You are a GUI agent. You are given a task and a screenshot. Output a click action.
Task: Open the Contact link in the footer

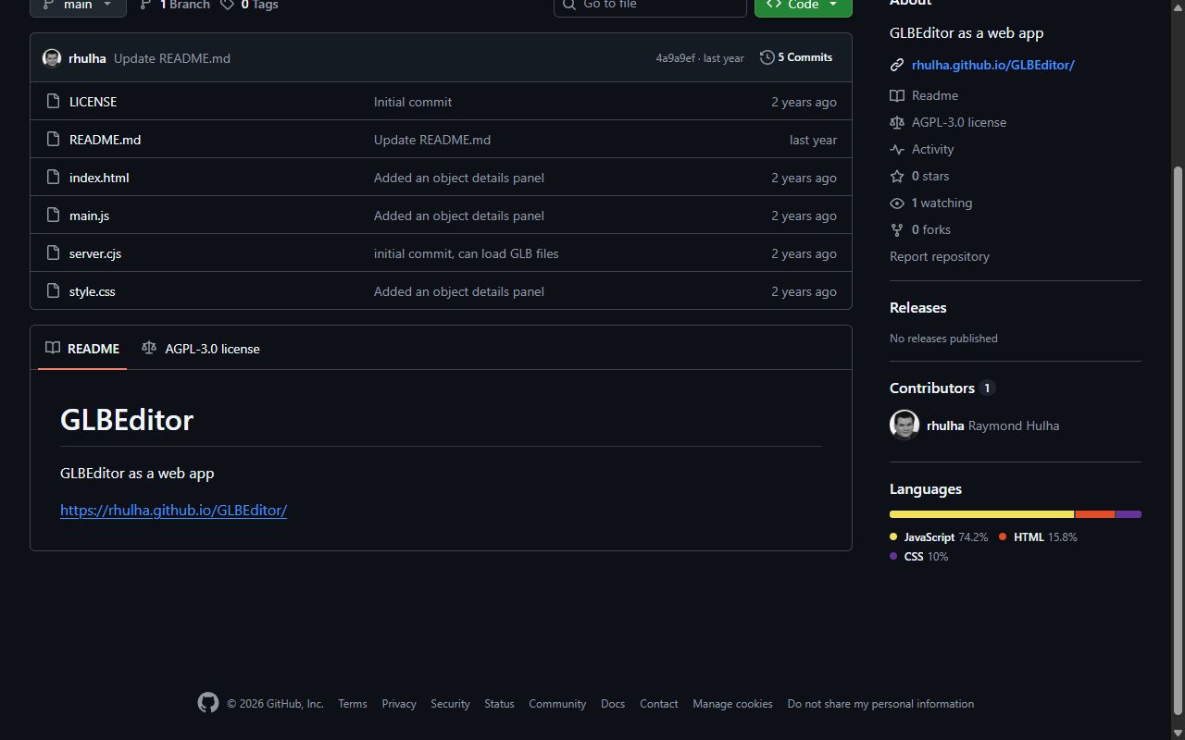(658, 704)
